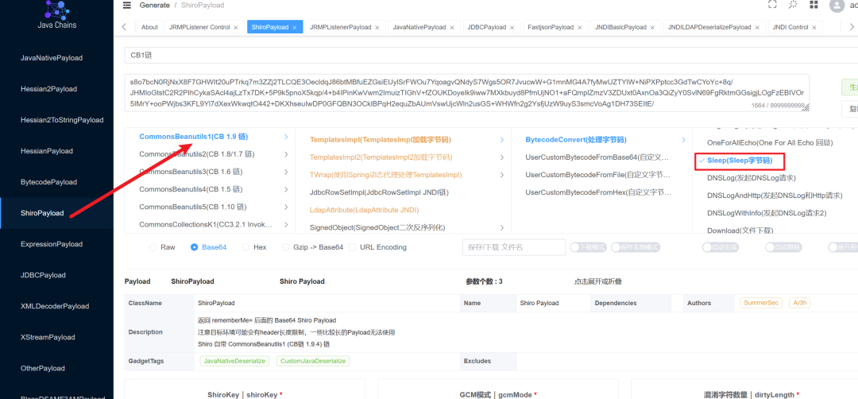Viewport: 858px width, 399px height.
Task: Switch to the FastjsonPayload tab
Action: [x=551, y=27]
